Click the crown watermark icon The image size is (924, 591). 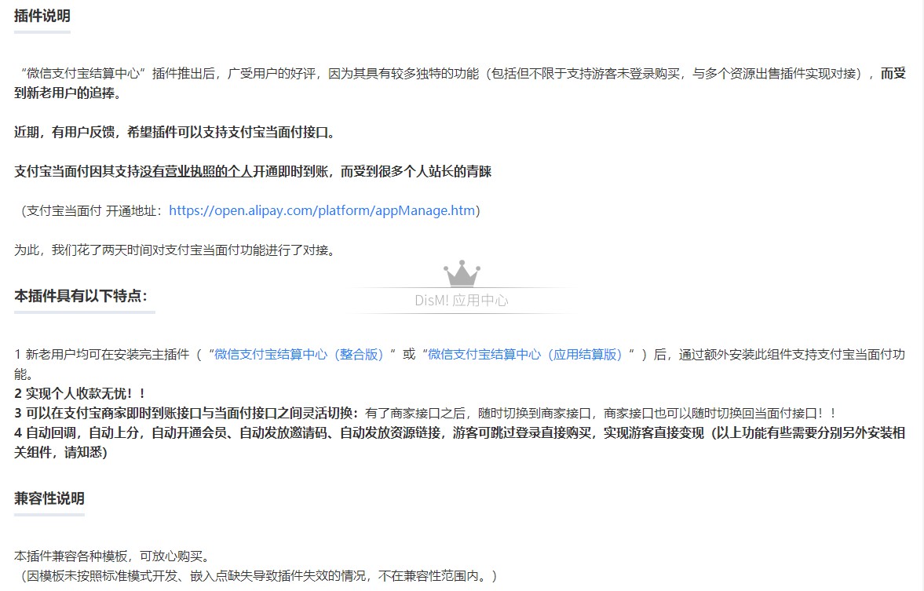click(x=462, y=274)
